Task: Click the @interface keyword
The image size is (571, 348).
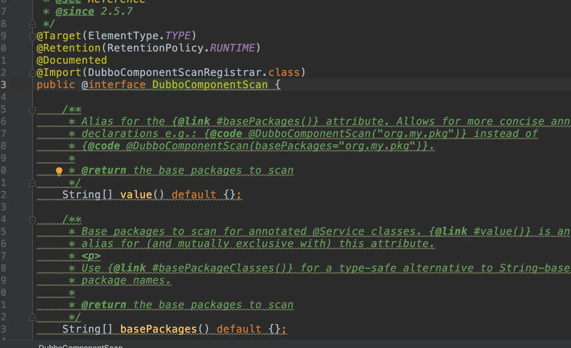Action: pos(113,85)
